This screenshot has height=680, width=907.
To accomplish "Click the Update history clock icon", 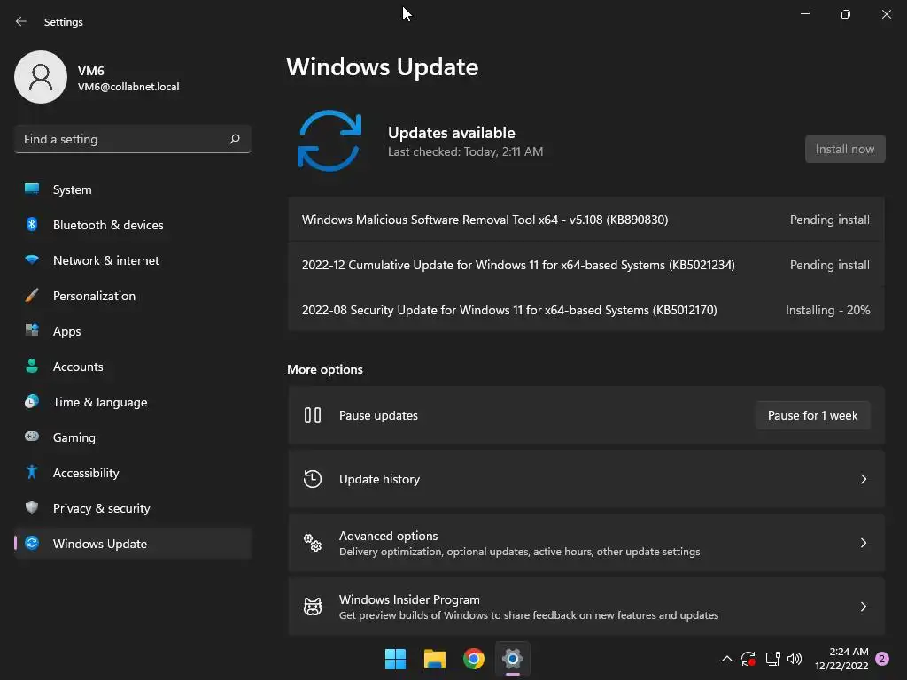I will pos(313,479).
